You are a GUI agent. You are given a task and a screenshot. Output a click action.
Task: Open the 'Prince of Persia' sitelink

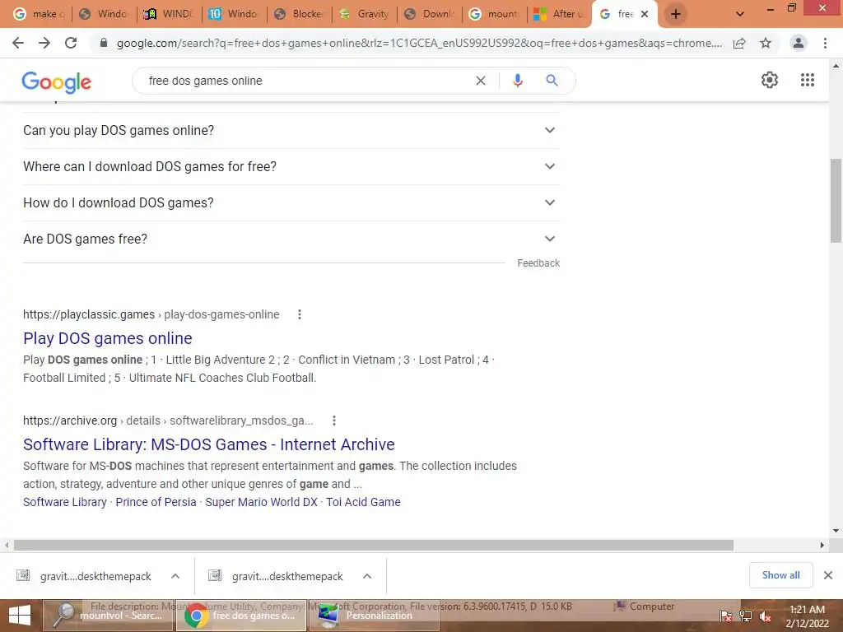156,502
